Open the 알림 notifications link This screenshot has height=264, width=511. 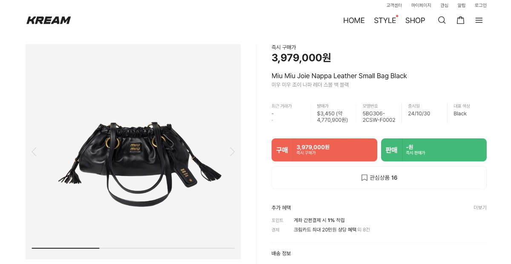461,5
